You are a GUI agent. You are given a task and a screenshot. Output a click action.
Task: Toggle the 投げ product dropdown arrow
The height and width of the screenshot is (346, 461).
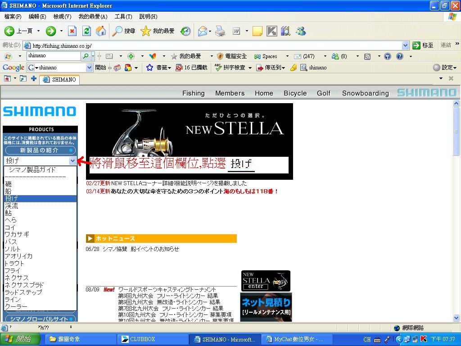pyautogui.click(x=73, y=160)
